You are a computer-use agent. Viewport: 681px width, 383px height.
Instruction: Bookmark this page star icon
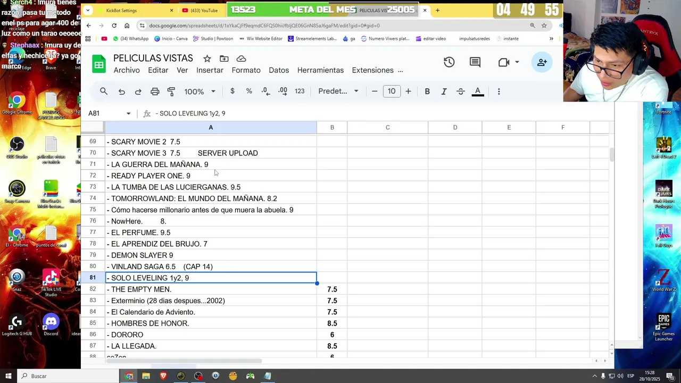(544, 26)
